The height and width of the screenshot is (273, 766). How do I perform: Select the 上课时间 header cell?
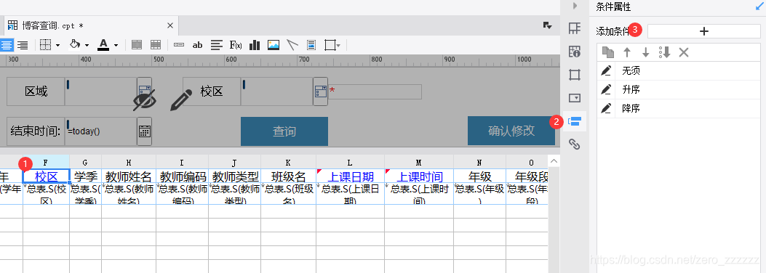pos(419,176)
